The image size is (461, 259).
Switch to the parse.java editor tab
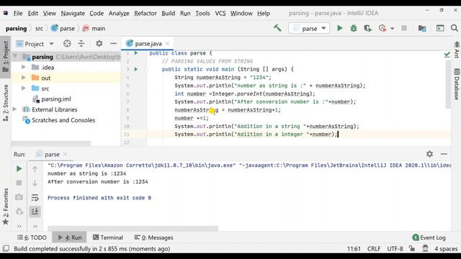[148, 44]
